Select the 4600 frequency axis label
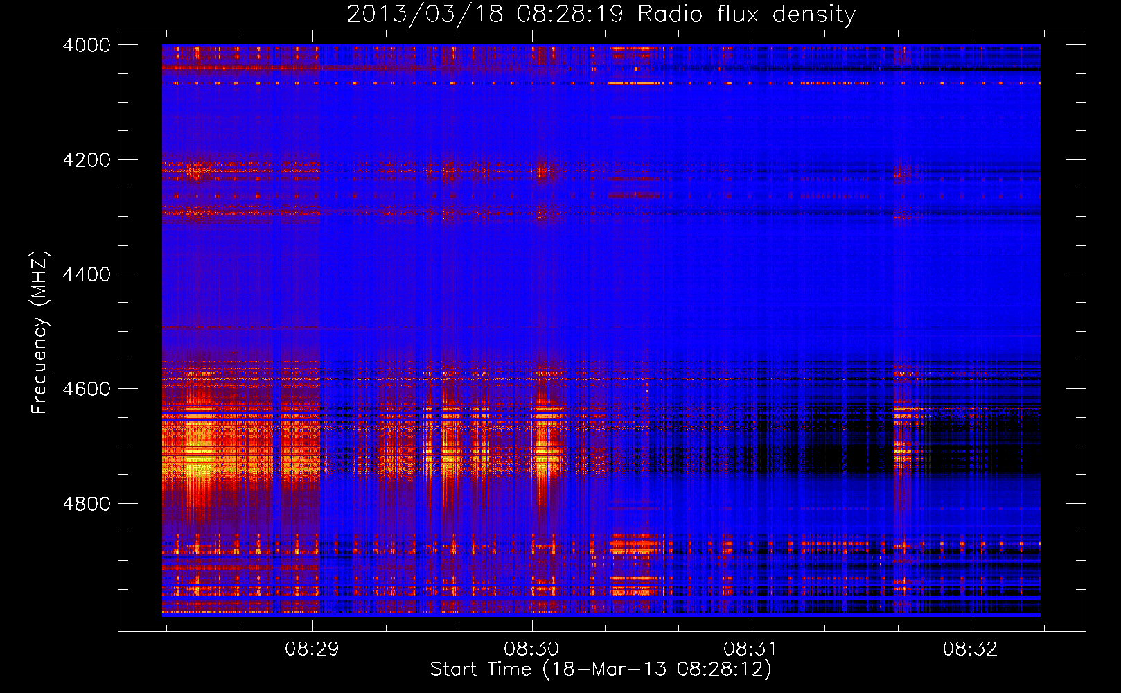 pyautogui.click(x=87, y=389)
